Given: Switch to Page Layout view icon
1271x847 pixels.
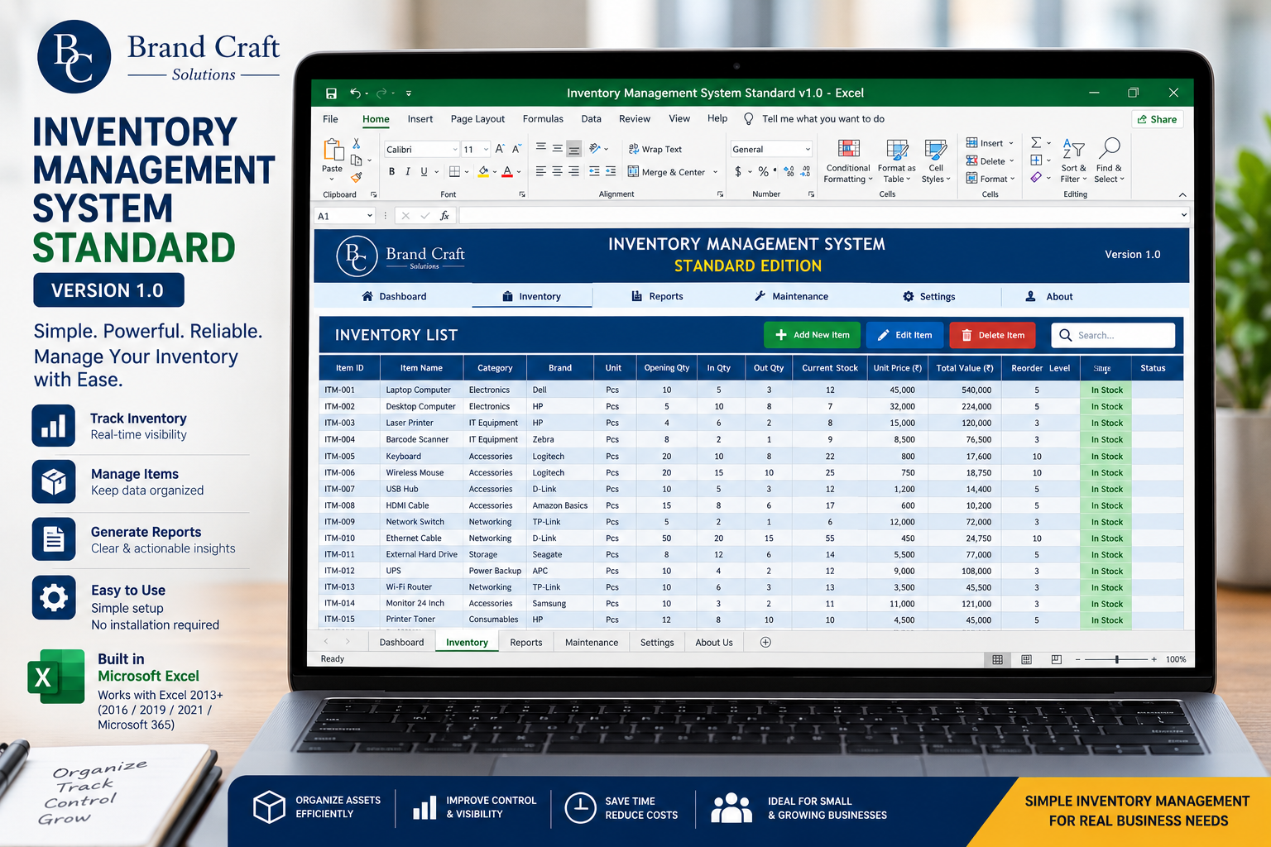Looking at the screenshot, I should pyautogui.click(x=1027, y=659).
